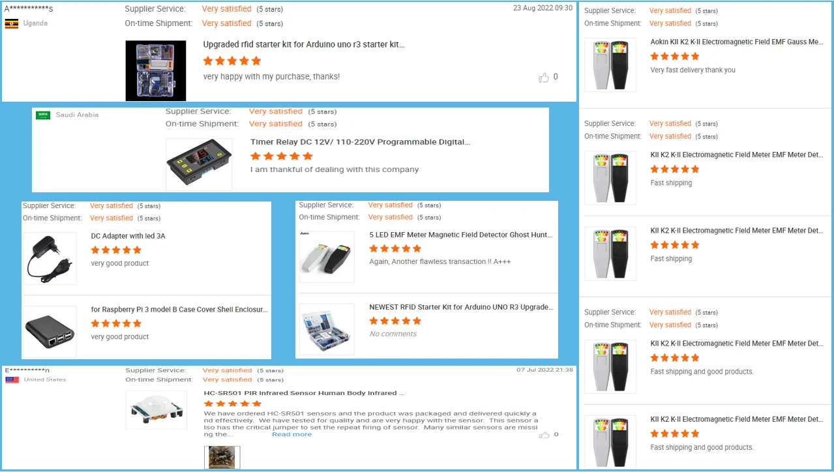Open 'NEWEST RFID Starter Kit' product title
Viewport: 834px width, 472px height.
point(460,307)
